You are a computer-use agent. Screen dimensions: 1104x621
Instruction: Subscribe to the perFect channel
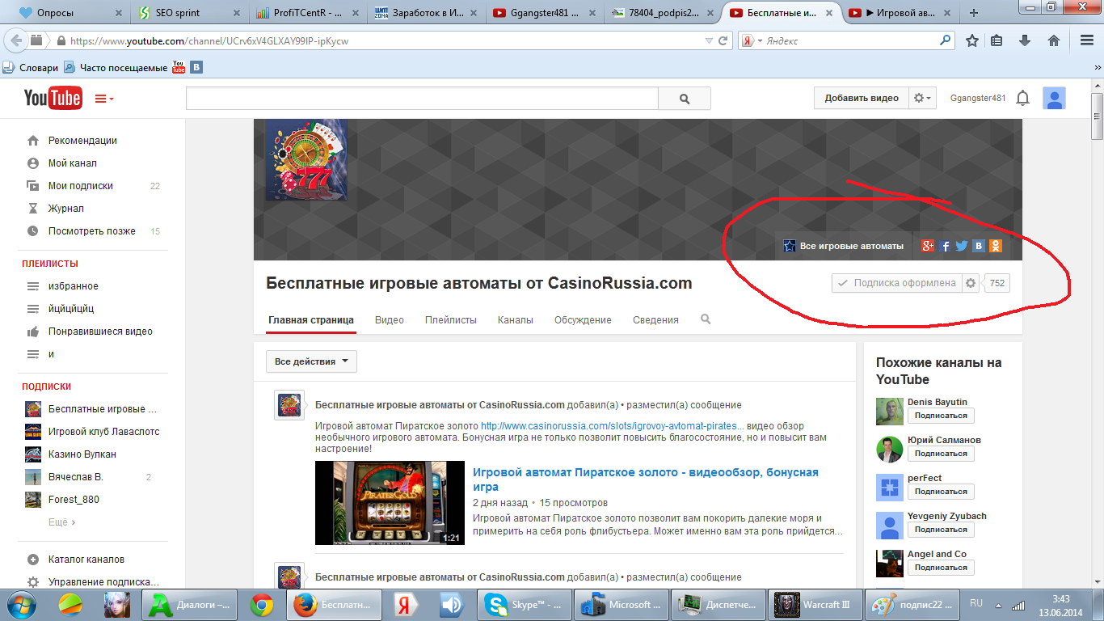click(x=941, y=492)
